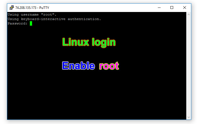Image resolution: width=198 pixels, height=124 pixels.
Task: Click the line "Using keyboard-interactive authentication."
Action: coord(54,19)
